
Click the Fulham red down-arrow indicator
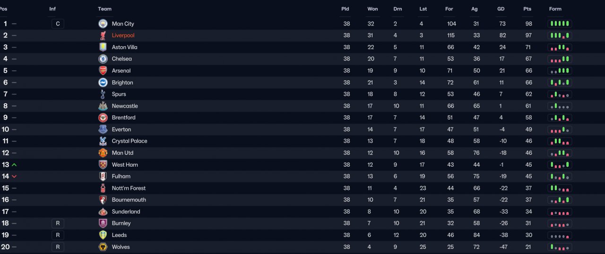pyautogui.click(x=14, y=177)
